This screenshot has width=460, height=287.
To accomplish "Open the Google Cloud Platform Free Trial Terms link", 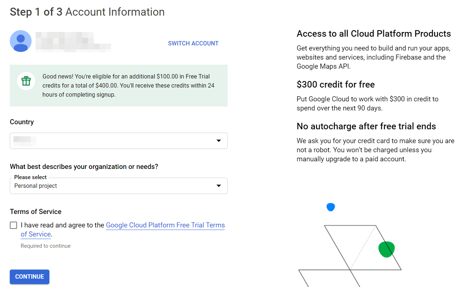I will tap(165, 225).
